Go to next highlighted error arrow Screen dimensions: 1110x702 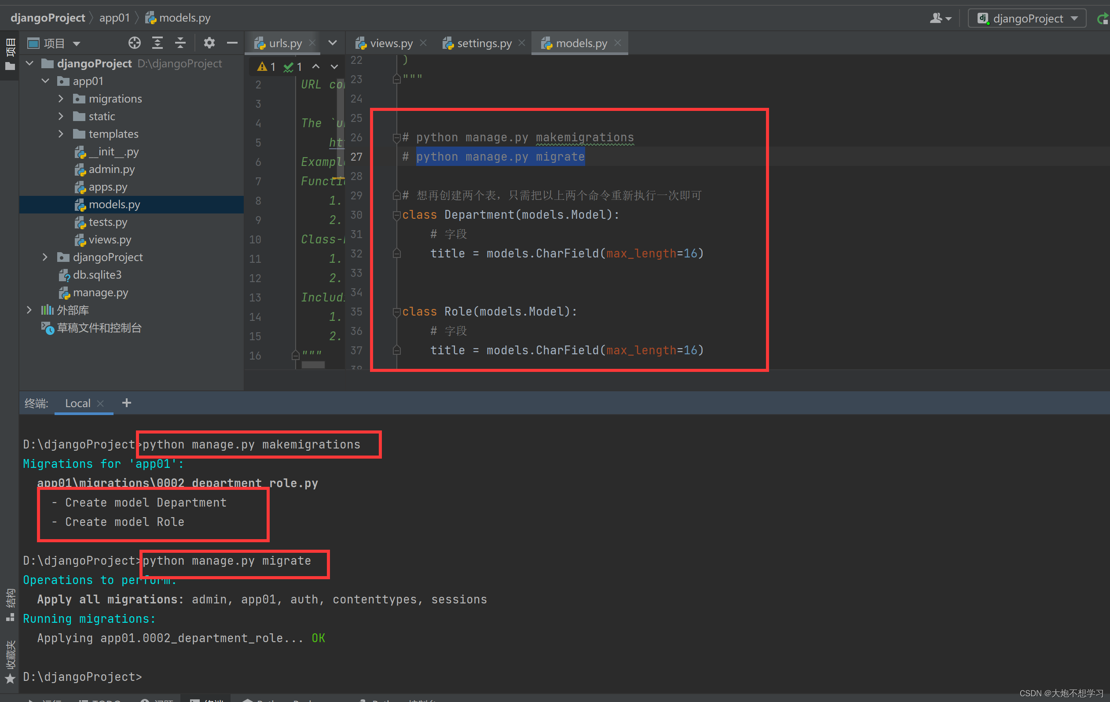click(x=334, y=67)
